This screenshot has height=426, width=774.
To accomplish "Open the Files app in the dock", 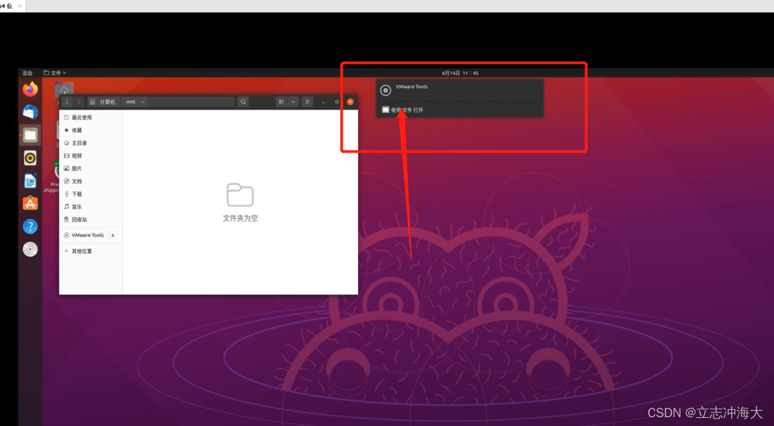I will pyautogui.click(x=30, y=135).
